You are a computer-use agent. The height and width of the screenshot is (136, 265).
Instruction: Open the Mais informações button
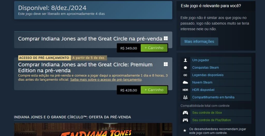click(x=199, y=42)
